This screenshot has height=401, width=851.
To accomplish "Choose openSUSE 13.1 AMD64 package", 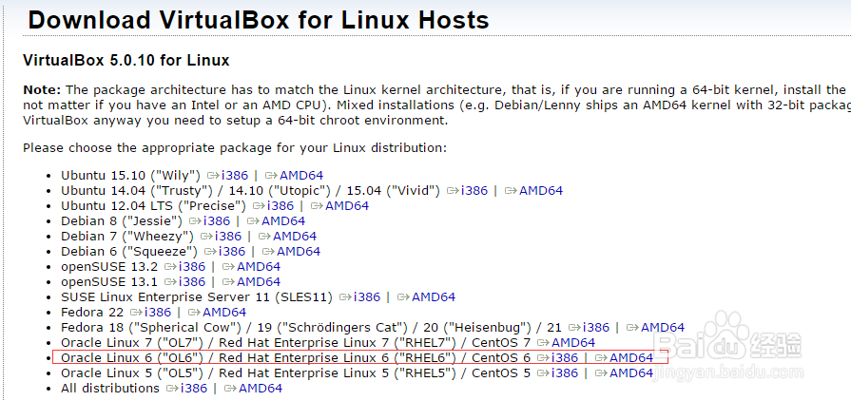I will (259, 281).
